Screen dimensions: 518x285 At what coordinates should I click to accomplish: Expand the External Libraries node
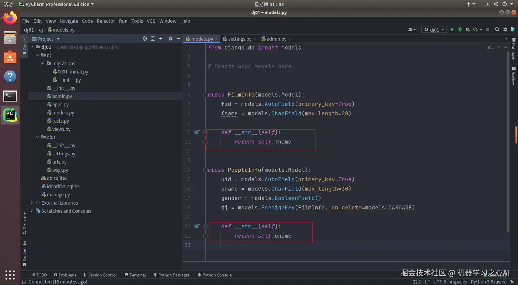pyautogui.click(x=32, y=203)
